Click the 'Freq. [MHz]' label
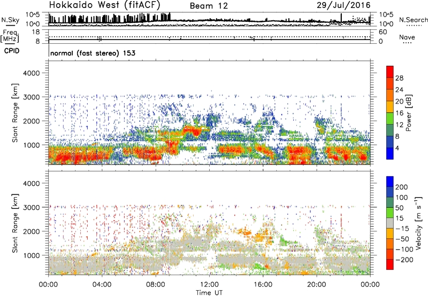 (x=10, y=36)
